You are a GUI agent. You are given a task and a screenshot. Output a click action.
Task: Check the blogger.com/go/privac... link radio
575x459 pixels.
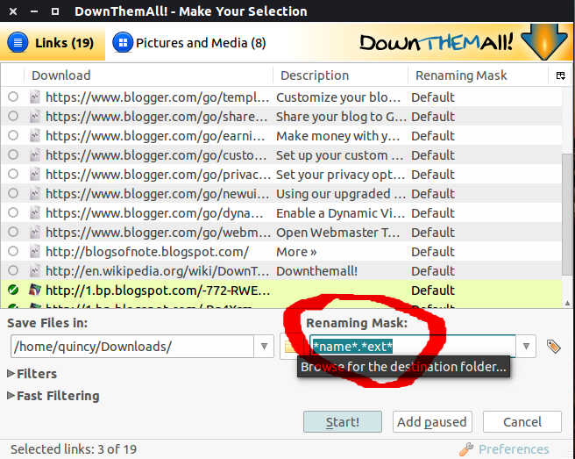(13, 174)
